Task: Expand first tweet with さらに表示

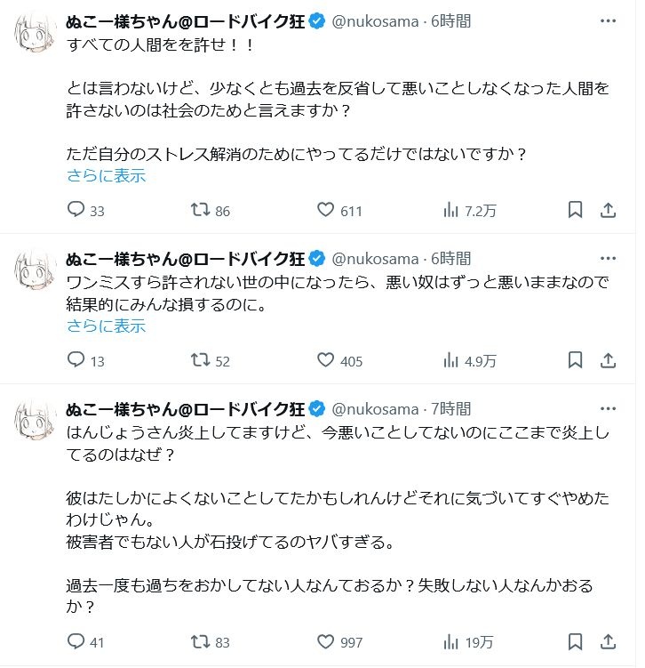Action: point(106,175)
